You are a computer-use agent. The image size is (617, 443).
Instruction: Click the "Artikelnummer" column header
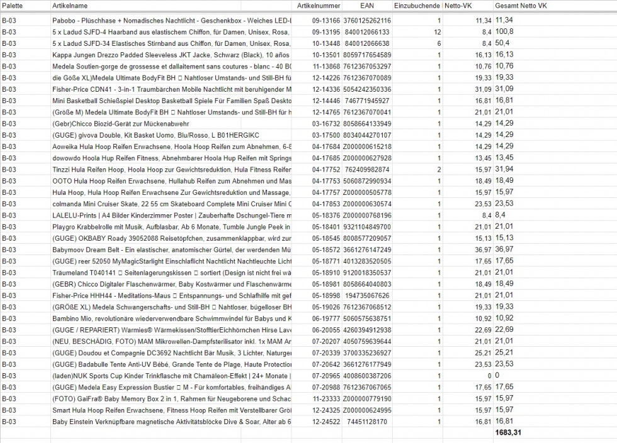(x=319, y=6)
